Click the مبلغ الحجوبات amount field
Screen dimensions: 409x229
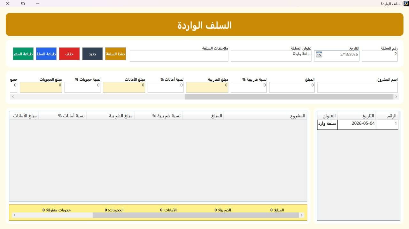coord(41,87)
